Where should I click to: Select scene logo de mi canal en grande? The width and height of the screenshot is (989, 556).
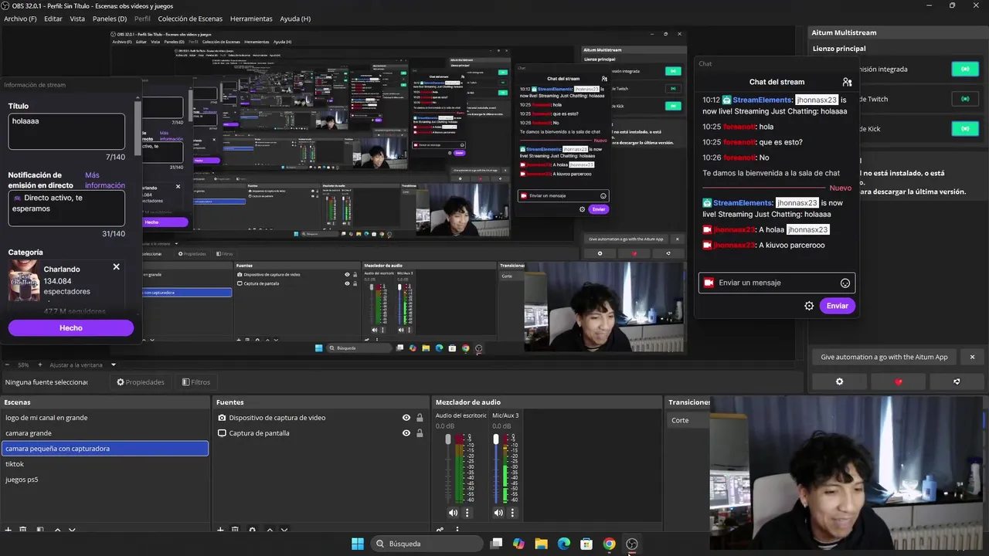click(105, 418)
